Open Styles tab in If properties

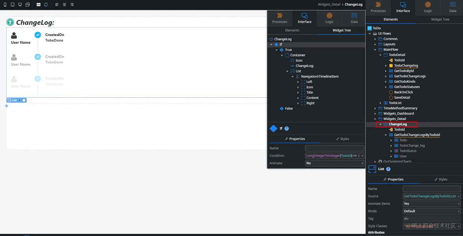coord(342,139)
